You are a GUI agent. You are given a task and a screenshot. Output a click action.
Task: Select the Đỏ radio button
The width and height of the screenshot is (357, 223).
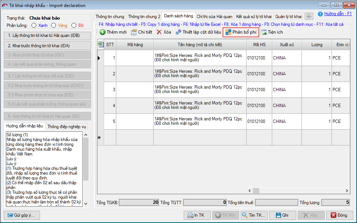click(x=74, y=25)
